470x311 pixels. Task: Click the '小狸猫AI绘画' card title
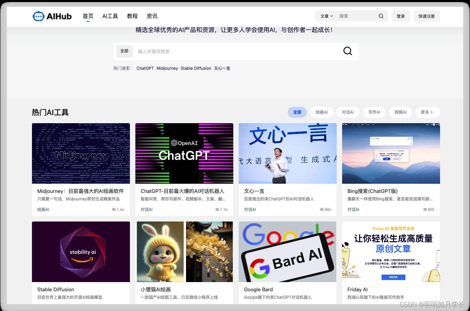point(156,290)
